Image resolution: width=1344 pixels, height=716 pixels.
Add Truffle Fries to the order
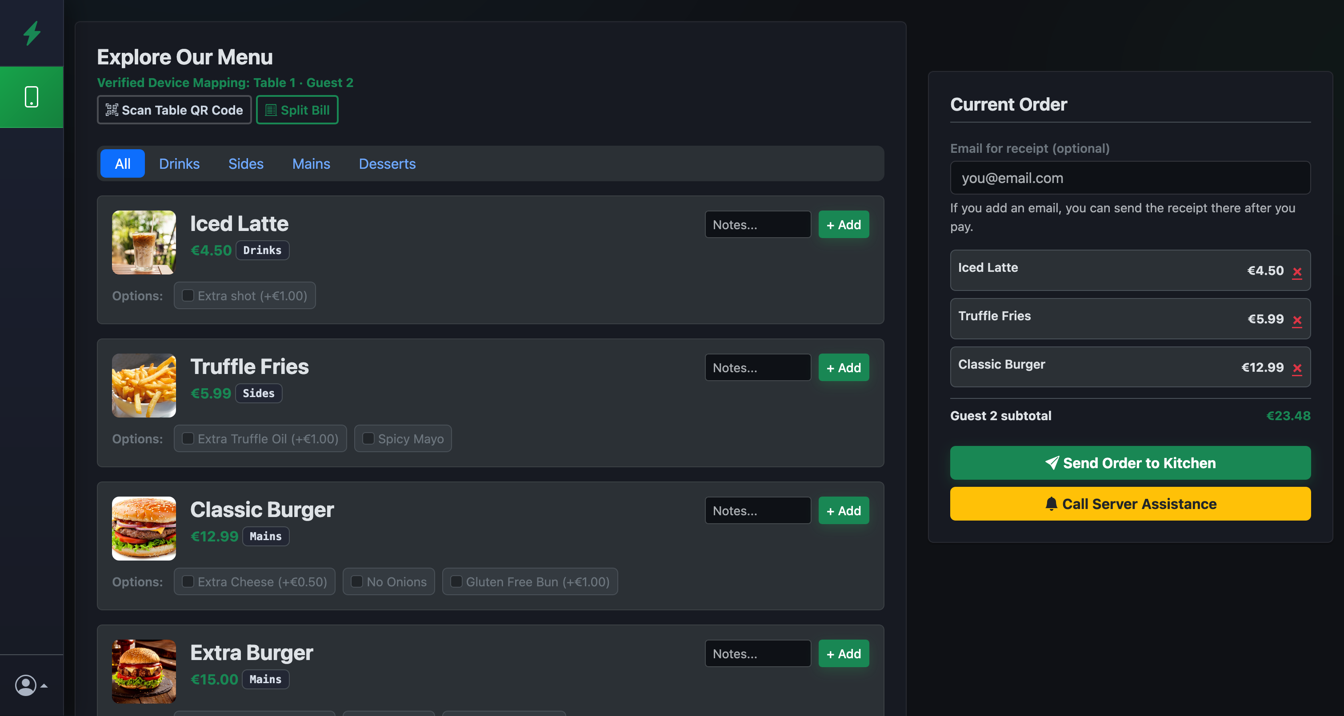tap(844, 368)
